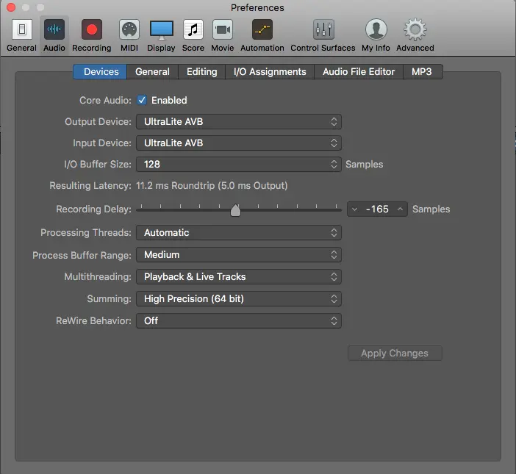The height and width of the screenshot is (474, 516).
Task: Open Advanced preferences gear icon
Action: 415,29
